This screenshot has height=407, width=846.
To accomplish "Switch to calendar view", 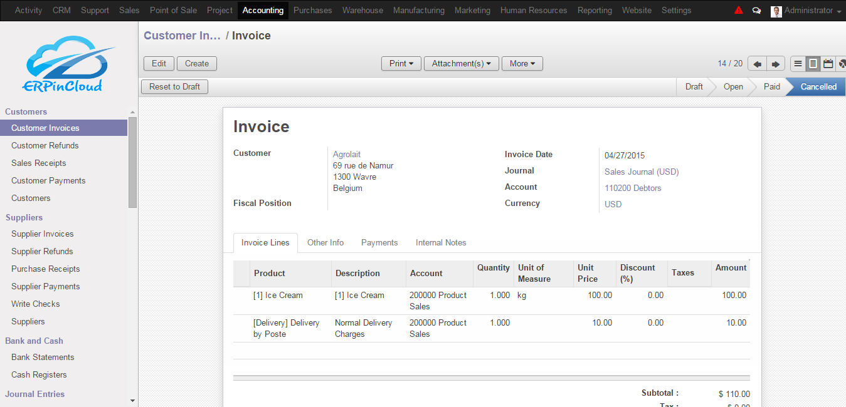I will tap(828, 64).
